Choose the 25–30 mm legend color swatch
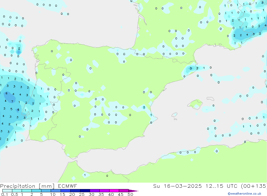This screenshot has width=267, height=196. coord(85,191)
